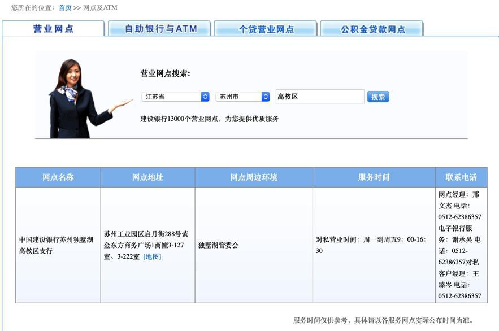Open the 江苏省 province dropdown

(x=176, y=97)
